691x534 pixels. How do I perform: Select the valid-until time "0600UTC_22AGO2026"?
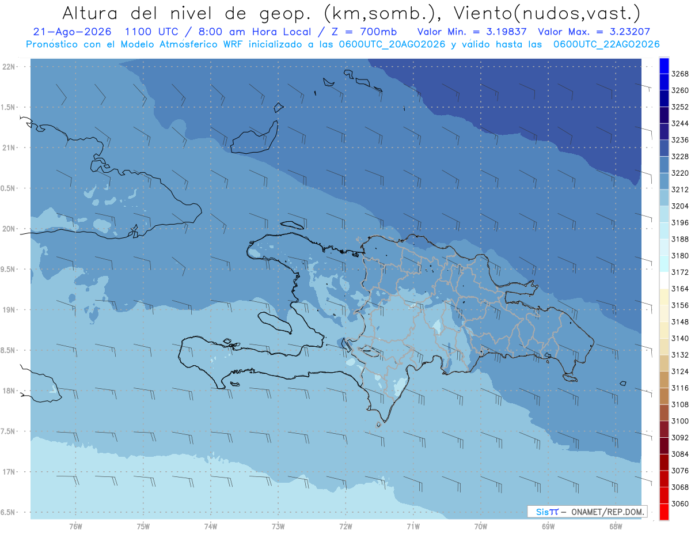[606, 44]
